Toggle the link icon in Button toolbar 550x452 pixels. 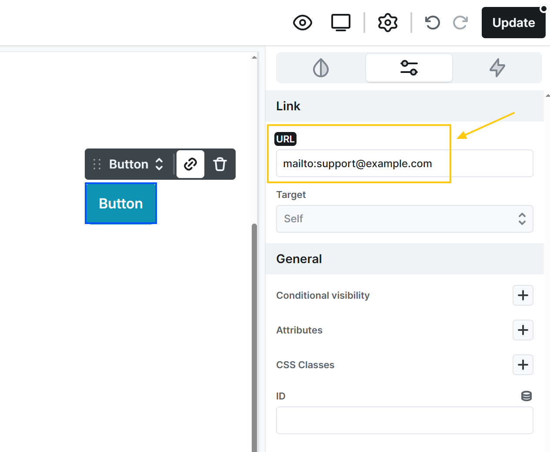coord(190,164)
